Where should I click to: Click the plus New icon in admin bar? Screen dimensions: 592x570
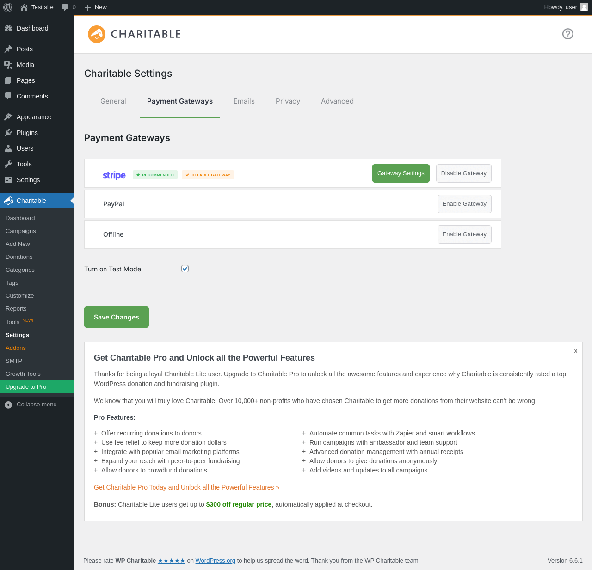(x=87, y=7)
